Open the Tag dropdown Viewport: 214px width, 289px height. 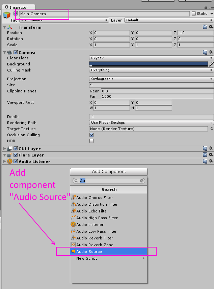[64, 20]
